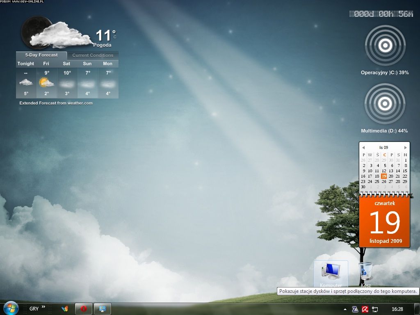Expand the GRY toolbar chevron

click(x=43, y=306)
